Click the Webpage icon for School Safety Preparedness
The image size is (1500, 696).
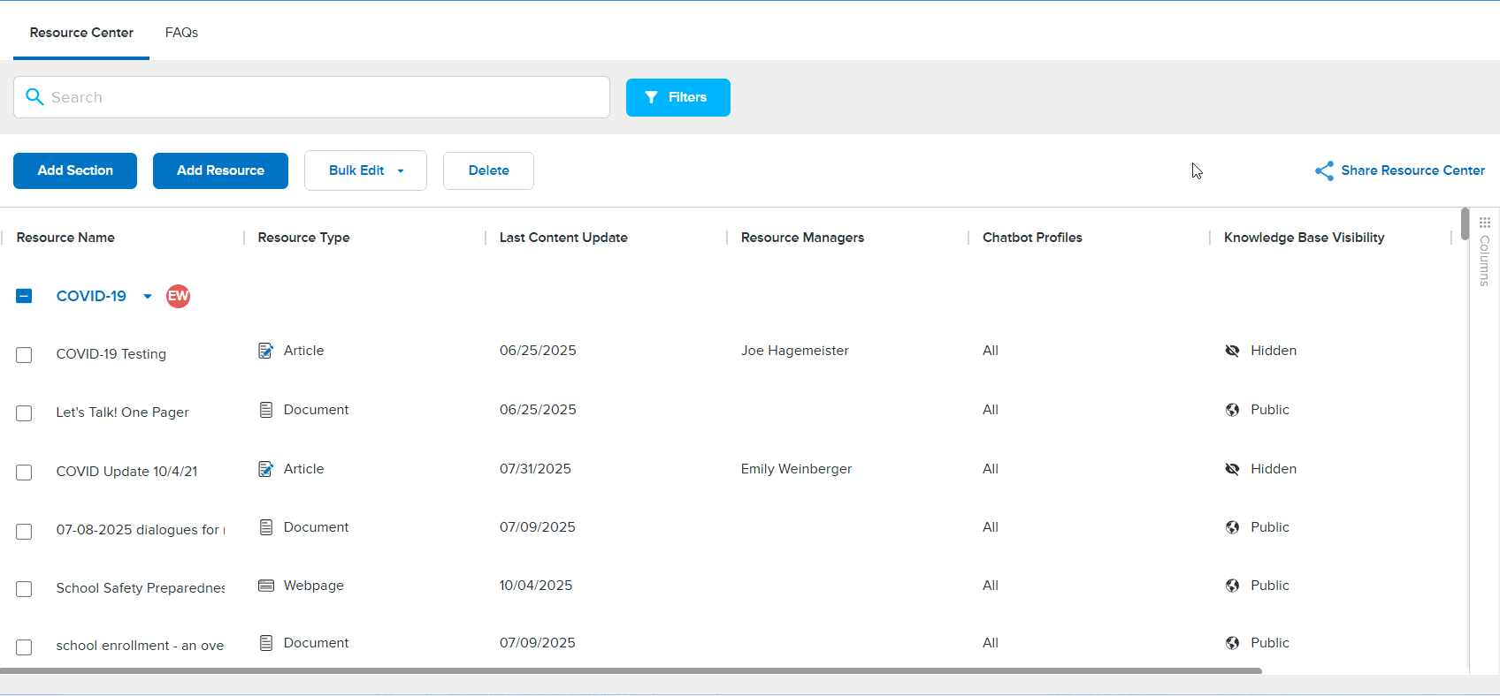(x=265, y=586)
